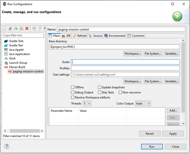Click the Apply button
The height and width of the screenshot is (154, 190).
173,133
